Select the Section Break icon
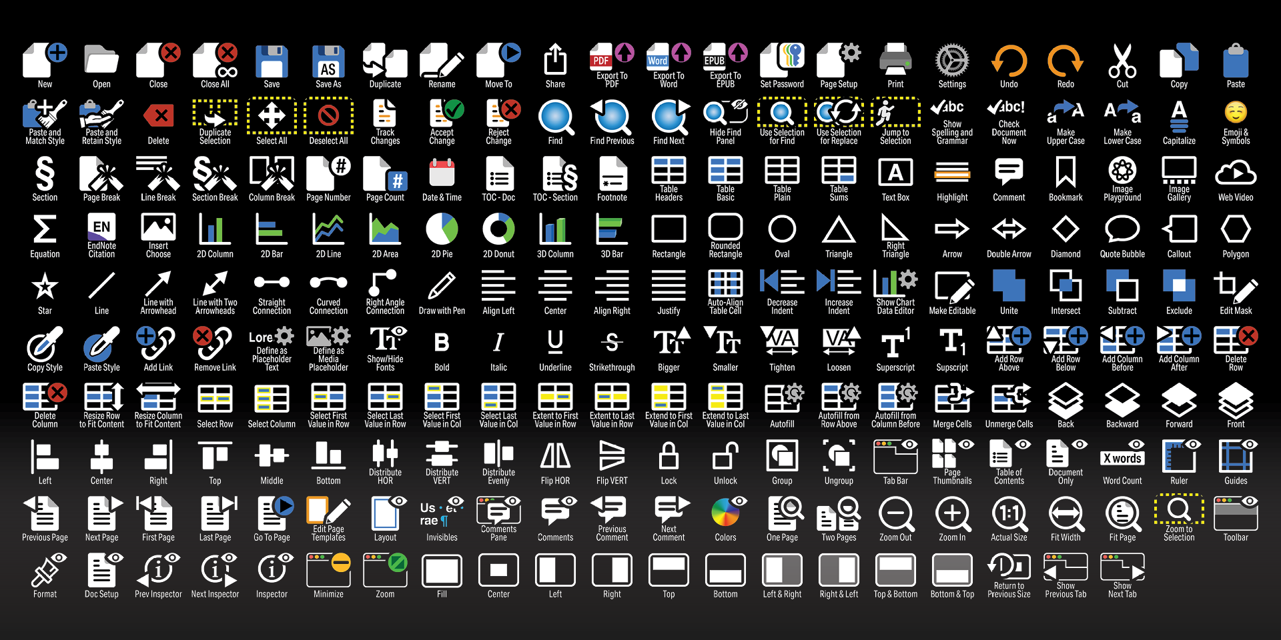Image resolution: width=1281 pixels, height=640 pixels. pyautogui.click(x=215, y=173)
